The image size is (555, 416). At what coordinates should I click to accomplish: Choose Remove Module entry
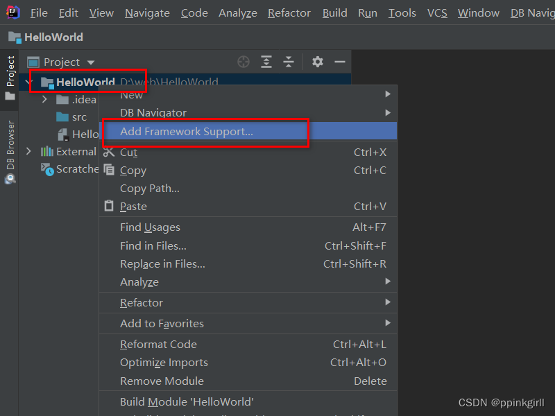pos(248,381)
